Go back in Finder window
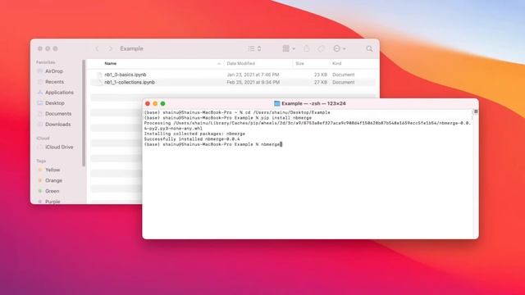This screenshot has width=525, height=295. [97, 49]
